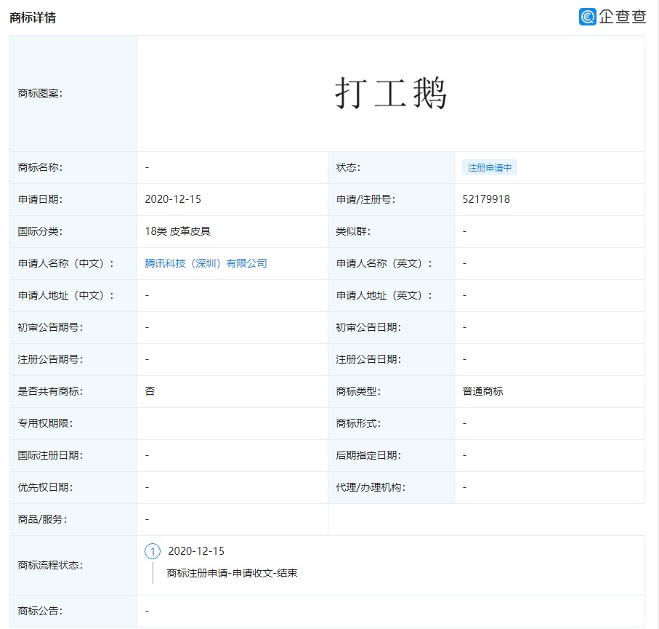The image size is (659, 629).
Task: Click the registration number 52179918
Action: pyautogui.click(x=485, y=199)
